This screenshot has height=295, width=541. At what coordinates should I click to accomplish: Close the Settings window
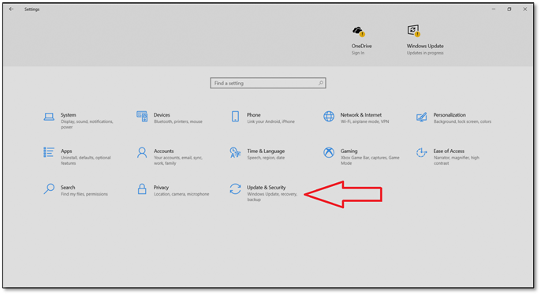coord(524,9)
